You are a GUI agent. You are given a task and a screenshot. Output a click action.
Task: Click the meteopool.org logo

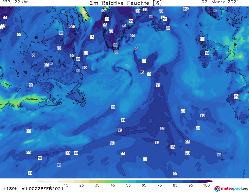click(x=231, y=189)
